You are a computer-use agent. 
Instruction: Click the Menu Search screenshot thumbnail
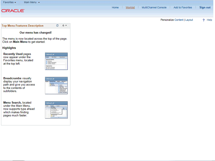[56, 110]
